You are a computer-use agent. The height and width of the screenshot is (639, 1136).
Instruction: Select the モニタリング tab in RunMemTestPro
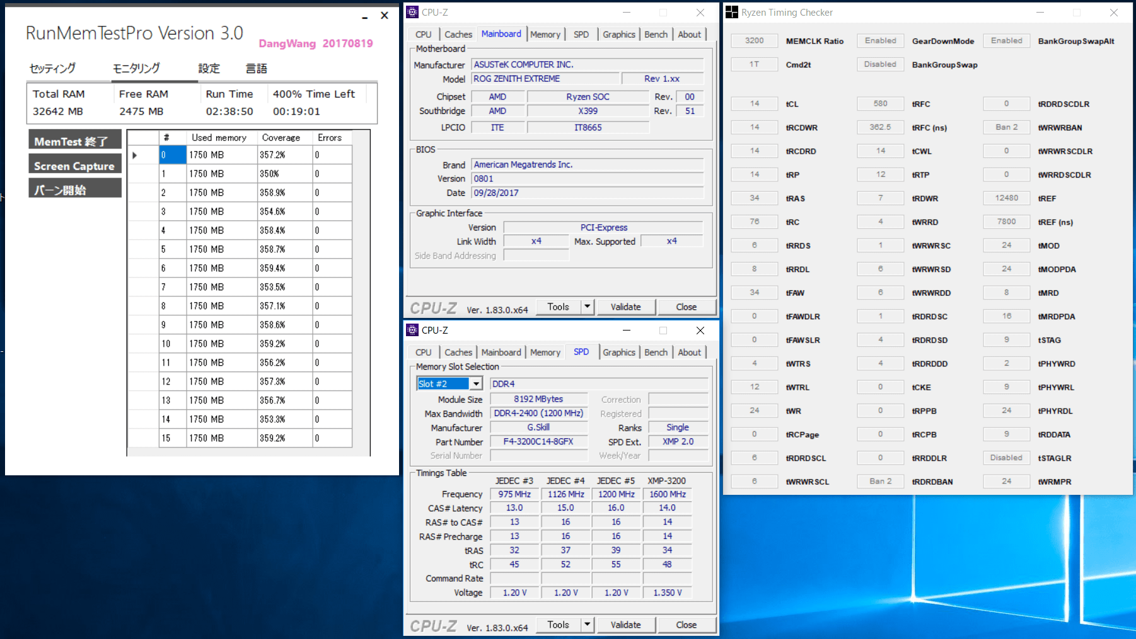[x=136, y=68]
